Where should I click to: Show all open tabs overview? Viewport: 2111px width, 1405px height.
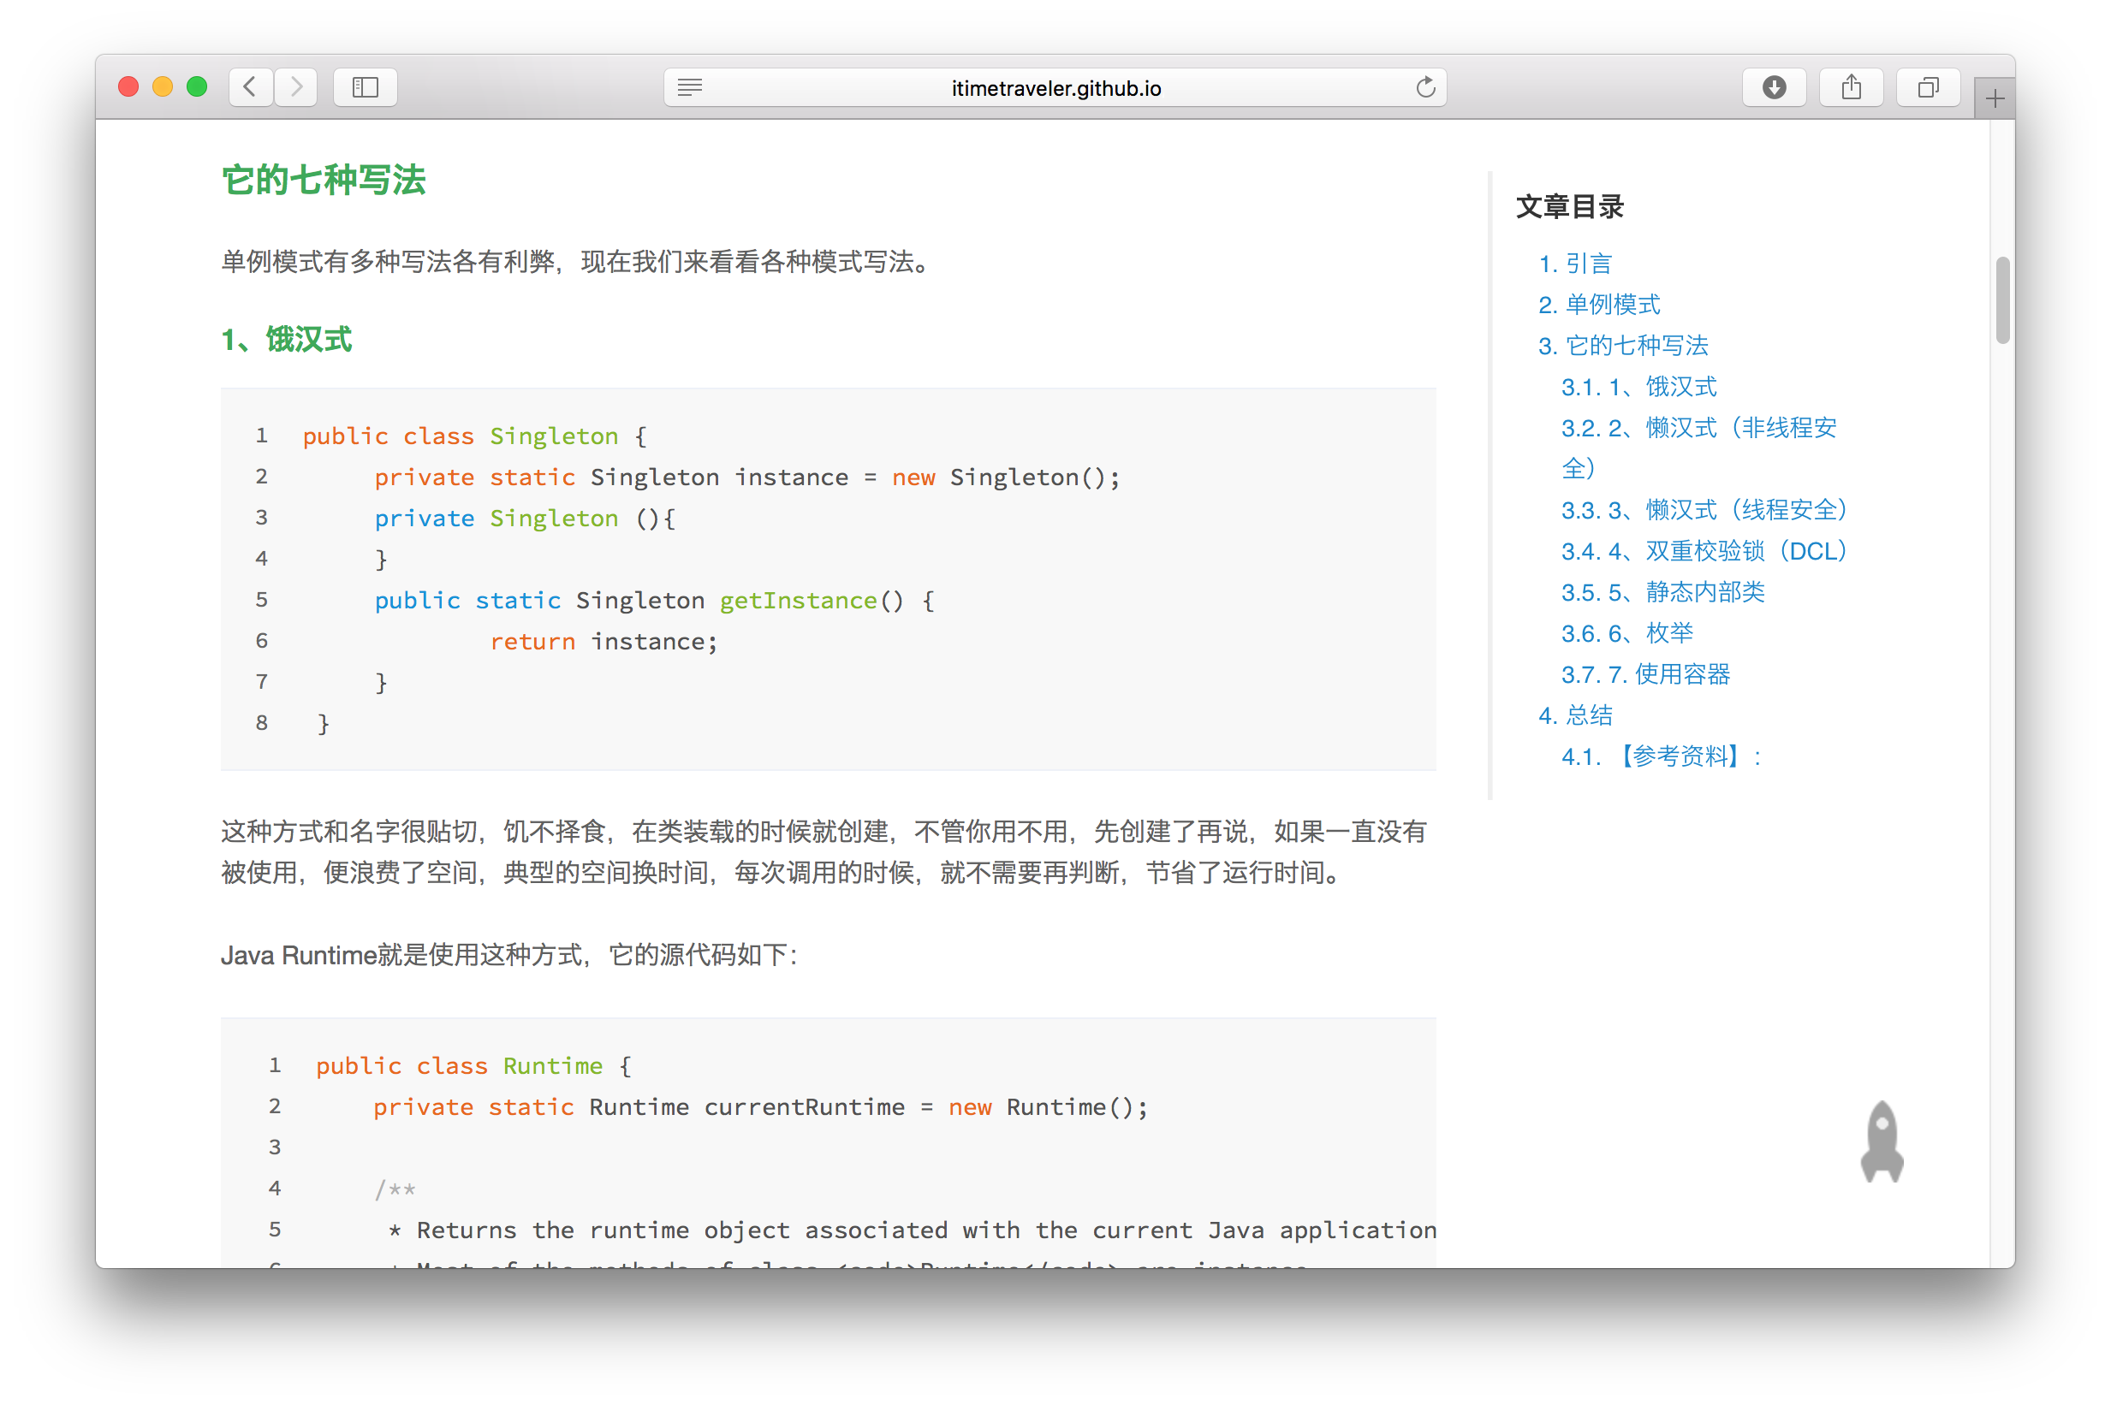(1928, 87)
